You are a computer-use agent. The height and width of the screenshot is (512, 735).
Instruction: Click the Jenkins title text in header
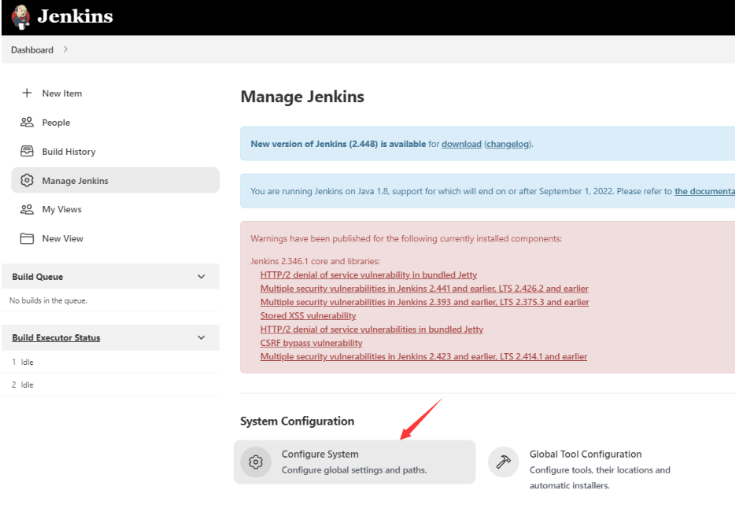pos(76,17)
